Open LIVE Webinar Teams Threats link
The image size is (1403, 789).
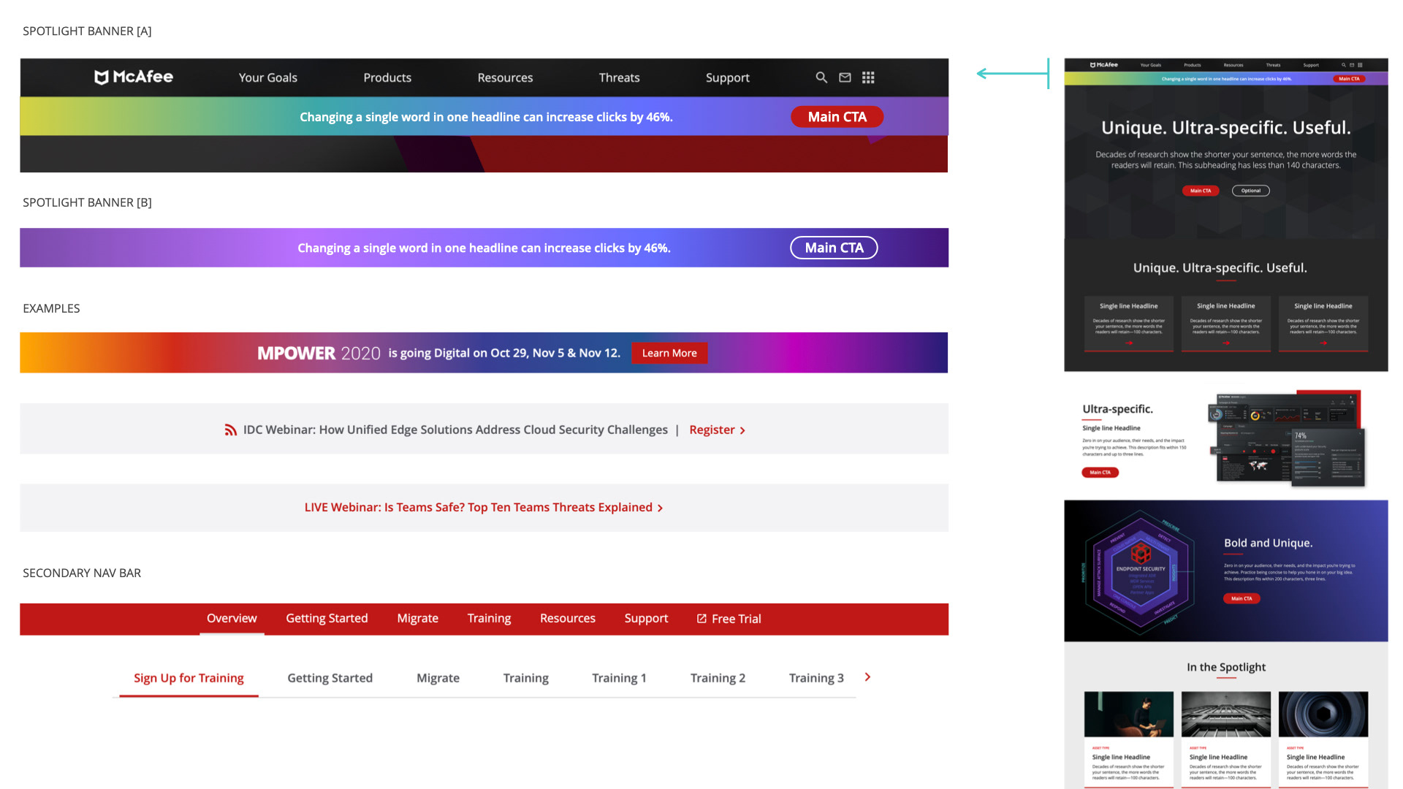[x=483, y=508]
